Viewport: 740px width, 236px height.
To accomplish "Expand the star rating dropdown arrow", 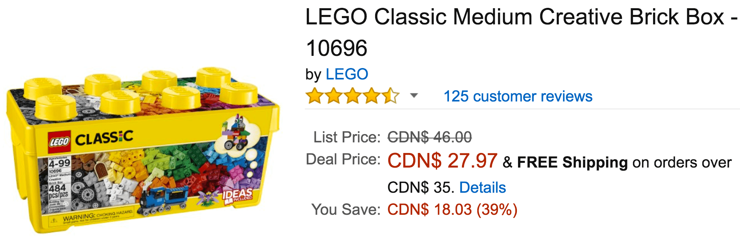I will click(414, 96).
